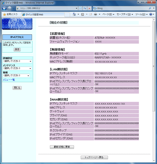Expand the Home button dropdown arrow
The height and width of the screenshot is (164, 157).
click(x=78, y=14)
